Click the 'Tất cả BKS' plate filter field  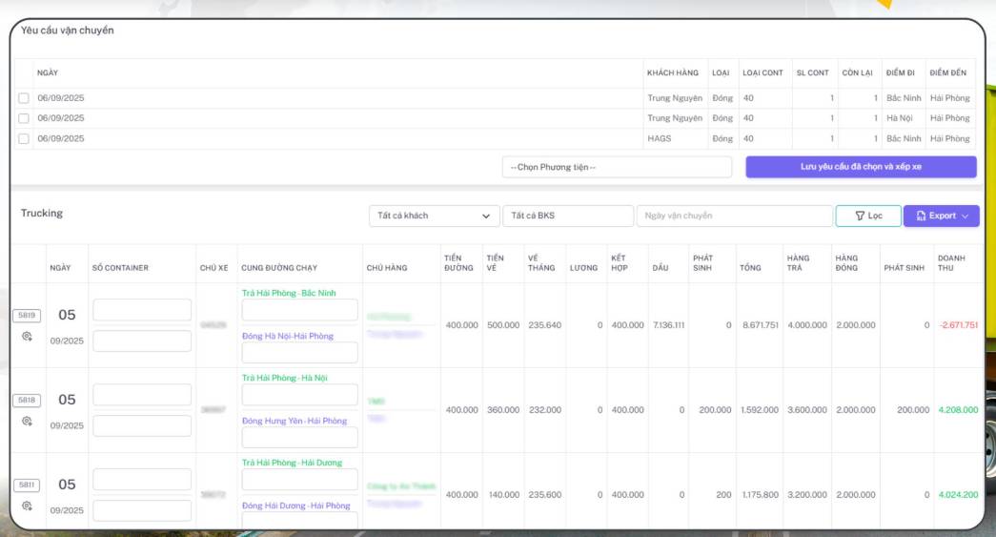[x=567, y=217]
